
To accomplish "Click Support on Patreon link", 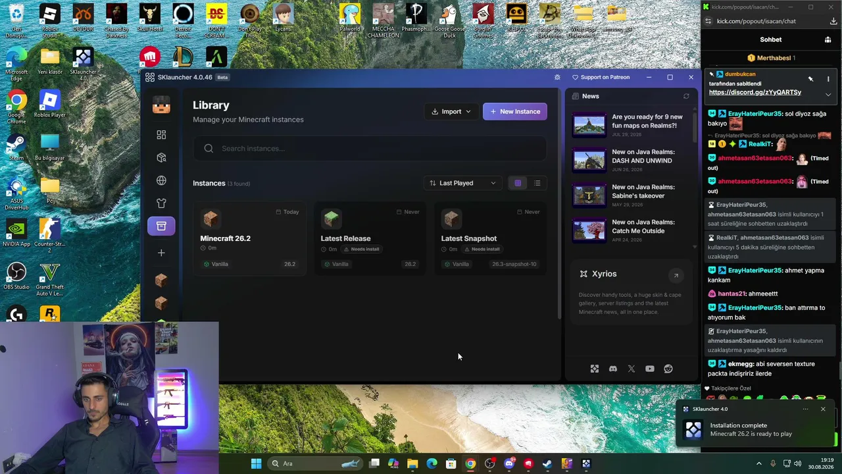I will (x=601, y=77).
